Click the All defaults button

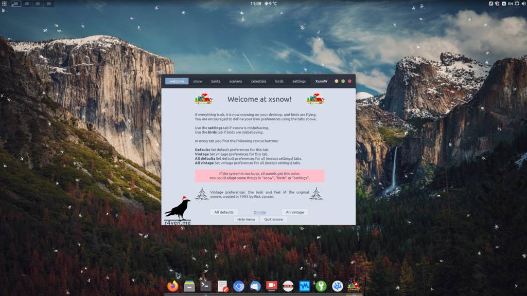tap(224, 212)
